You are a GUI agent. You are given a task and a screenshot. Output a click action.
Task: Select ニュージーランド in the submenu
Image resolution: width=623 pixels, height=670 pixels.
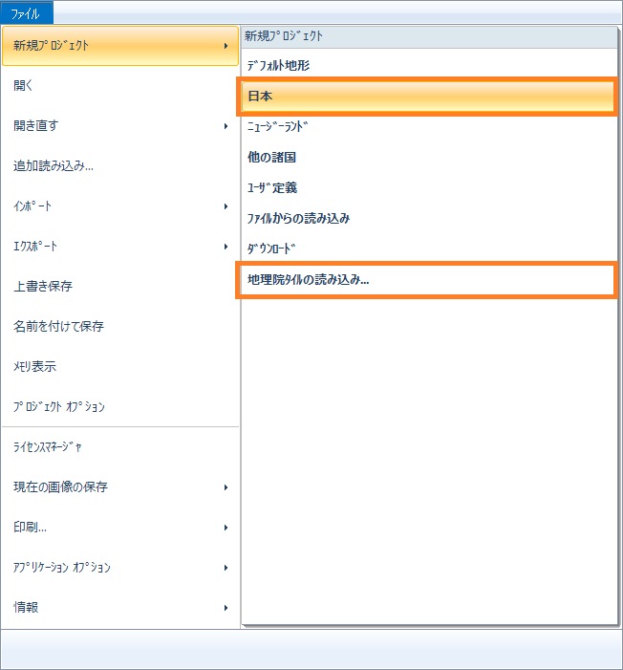[429, 126]
